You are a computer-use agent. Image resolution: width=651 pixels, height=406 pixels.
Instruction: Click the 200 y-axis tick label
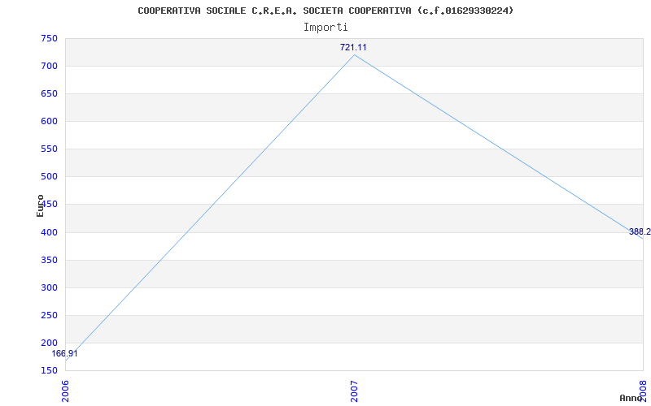pyautogui.click(x=49, y=343)
